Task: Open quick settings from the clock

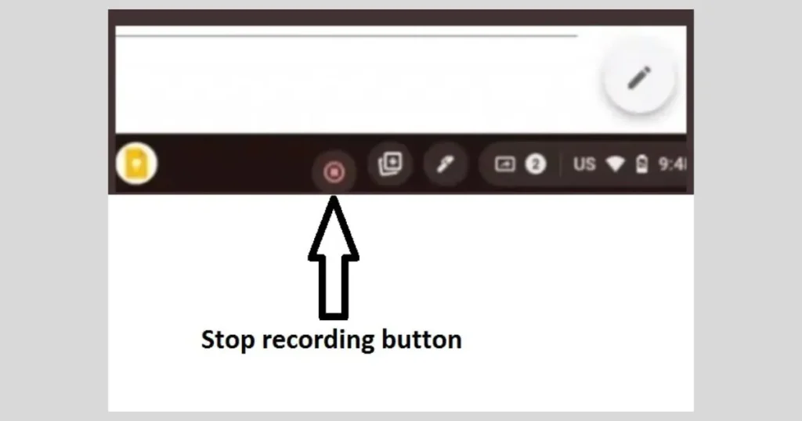Action: coord(671,164)
